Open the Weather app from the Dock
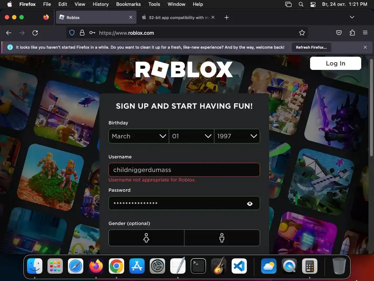374x281 pixels. (x=269, y=266)
